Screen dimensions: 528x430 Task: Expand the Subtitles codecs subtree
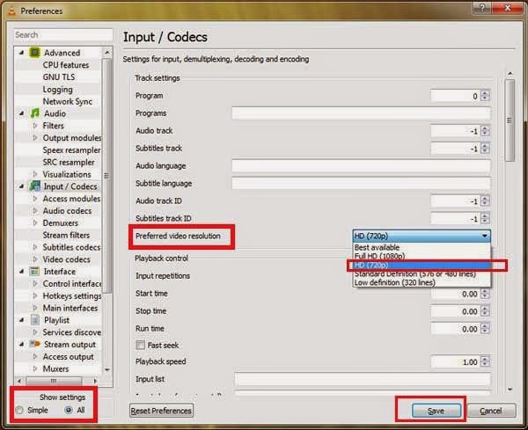(35, 247)
